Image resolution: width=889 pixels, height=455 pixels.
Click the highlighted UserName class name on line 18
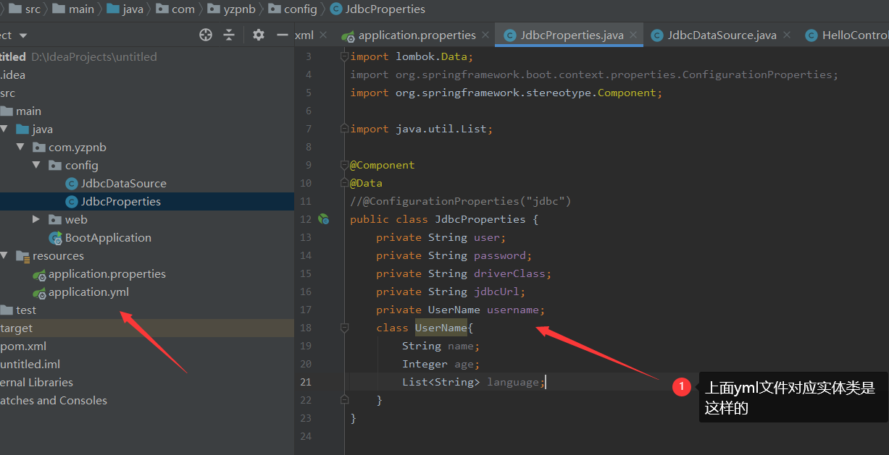[441, 328]
